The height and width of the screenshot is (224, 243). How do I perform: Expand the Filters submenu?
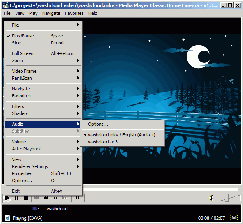pyautogui.click(x=43, y=106)
